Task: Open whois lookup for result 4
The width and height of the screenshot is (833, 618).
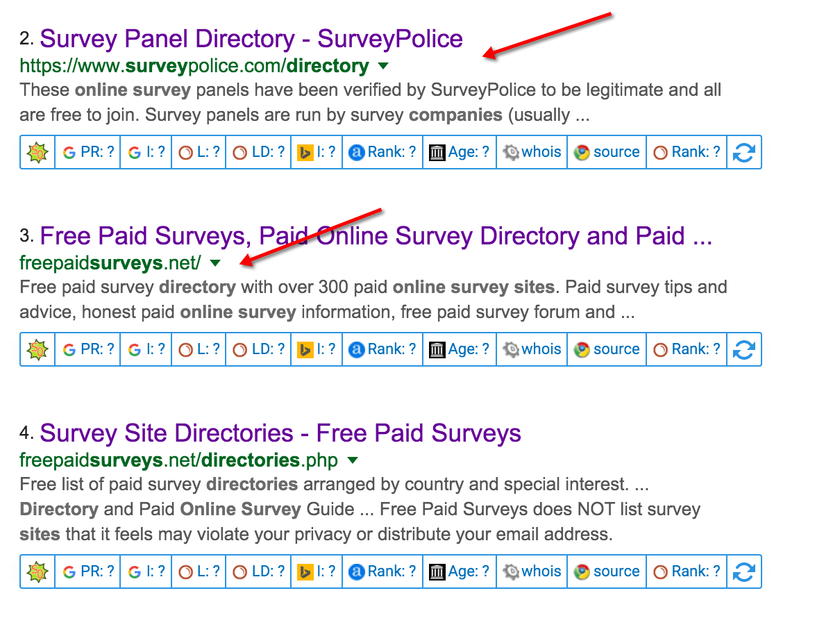Action: point(532,571)
